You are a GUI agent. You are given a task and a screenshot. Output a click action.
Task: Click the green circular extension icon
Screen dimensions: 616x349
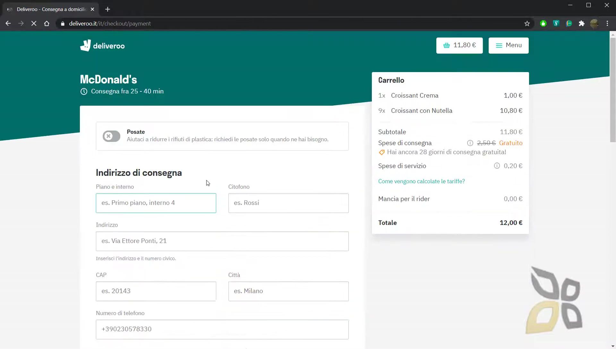tap(569, 23)
